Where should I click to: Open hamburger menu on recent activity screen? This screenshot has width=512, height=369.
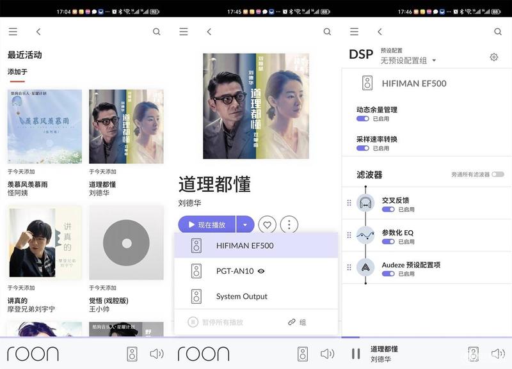pos(13,31)
